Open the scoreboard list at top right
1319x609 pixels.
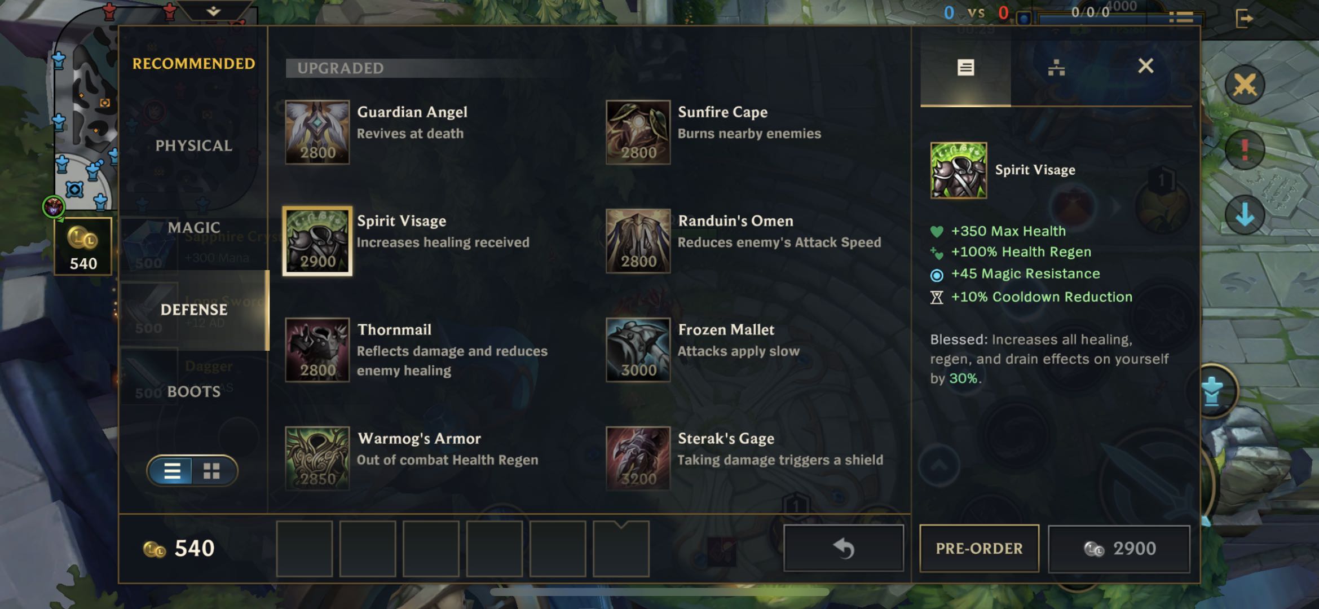click(1181, 17)
